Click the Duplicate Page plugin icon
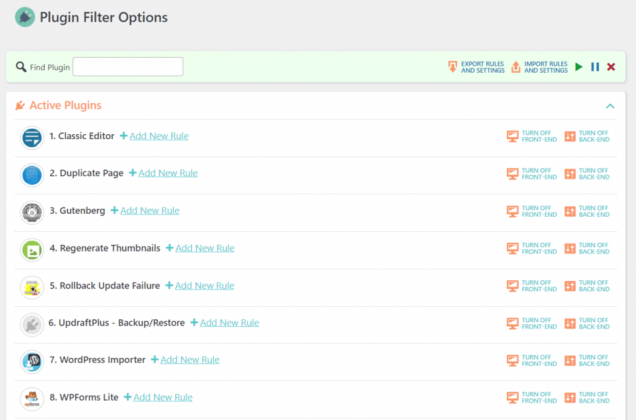The height and width of the screenshot is (420, 636). click(x=32, y=175)
